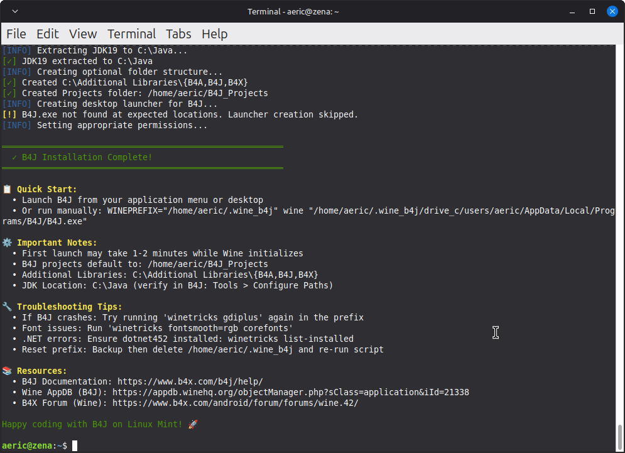Click the wrench icon beside Troubleshooting Tips

(x=7, y=307)
